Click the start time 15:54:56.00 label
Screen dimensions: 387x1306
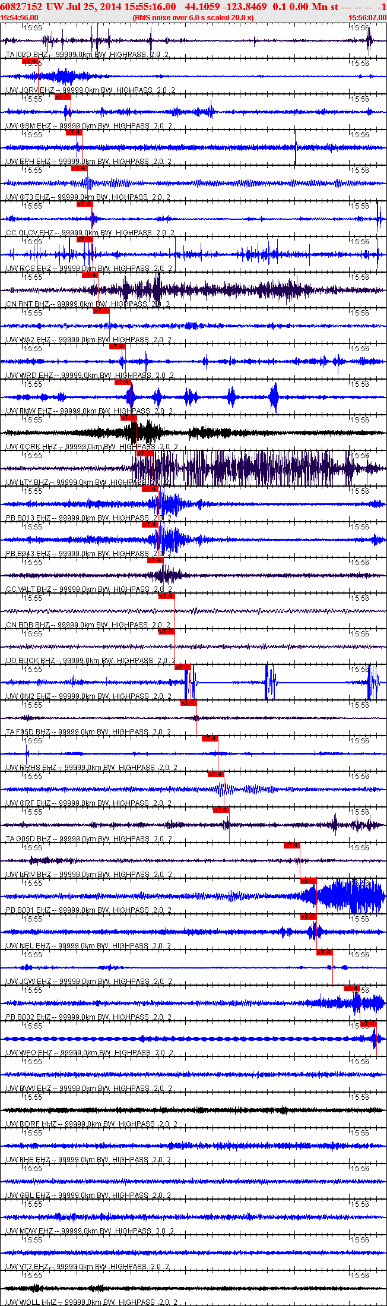(x=19, y=18)
